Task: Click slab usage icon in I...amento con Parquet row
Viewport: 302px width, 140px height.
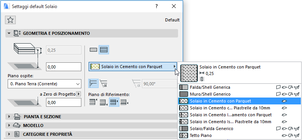Action: tap(284, 115)
